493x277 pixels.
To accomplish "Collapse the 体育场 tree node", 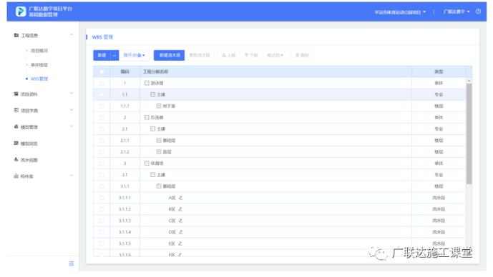I will coord(147,163).
